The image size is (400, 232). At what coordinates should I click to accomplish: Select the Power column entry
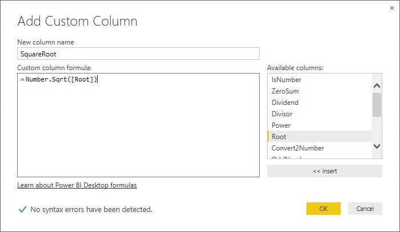281,125
